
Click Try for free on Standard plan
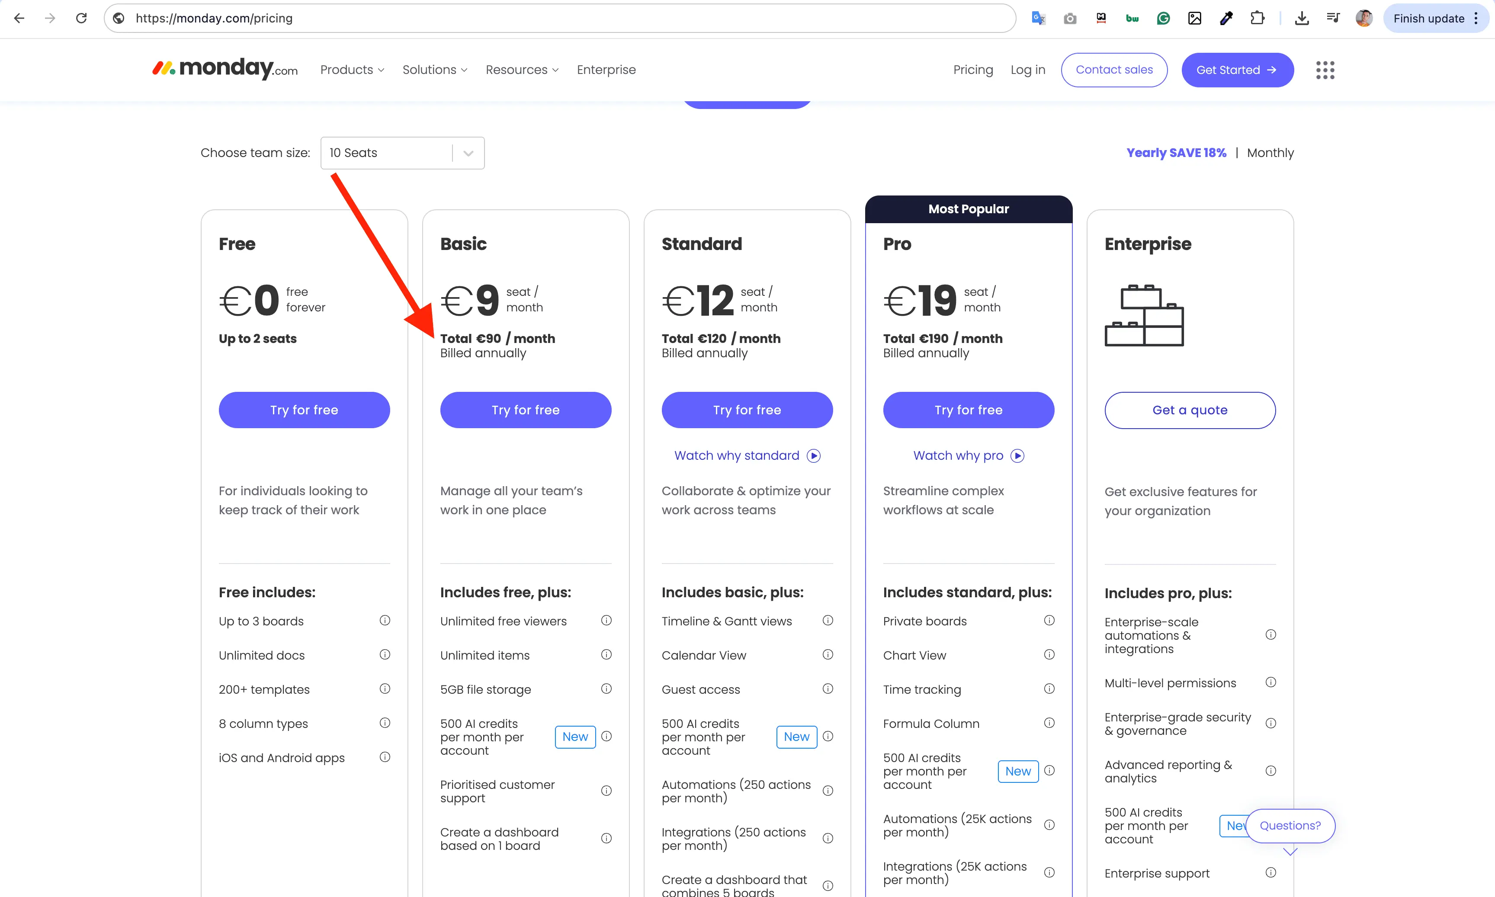(747, 410)
